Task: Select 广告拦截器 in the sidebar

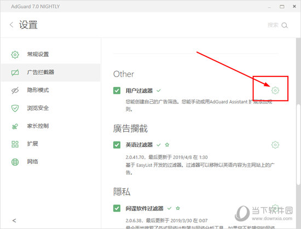Action: coord(50,73)
